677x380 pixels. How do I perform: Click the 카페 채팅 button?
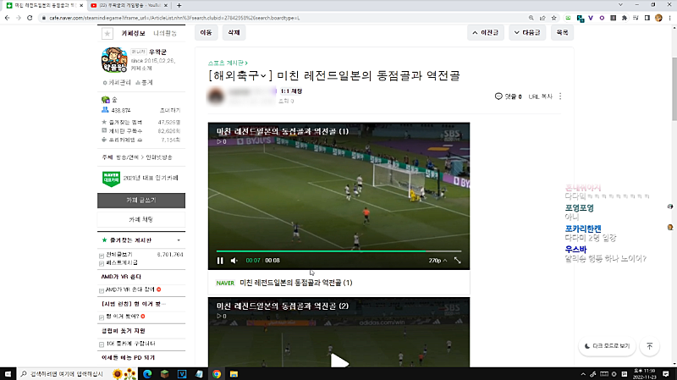pyautogui.click(x=141, y=219)
